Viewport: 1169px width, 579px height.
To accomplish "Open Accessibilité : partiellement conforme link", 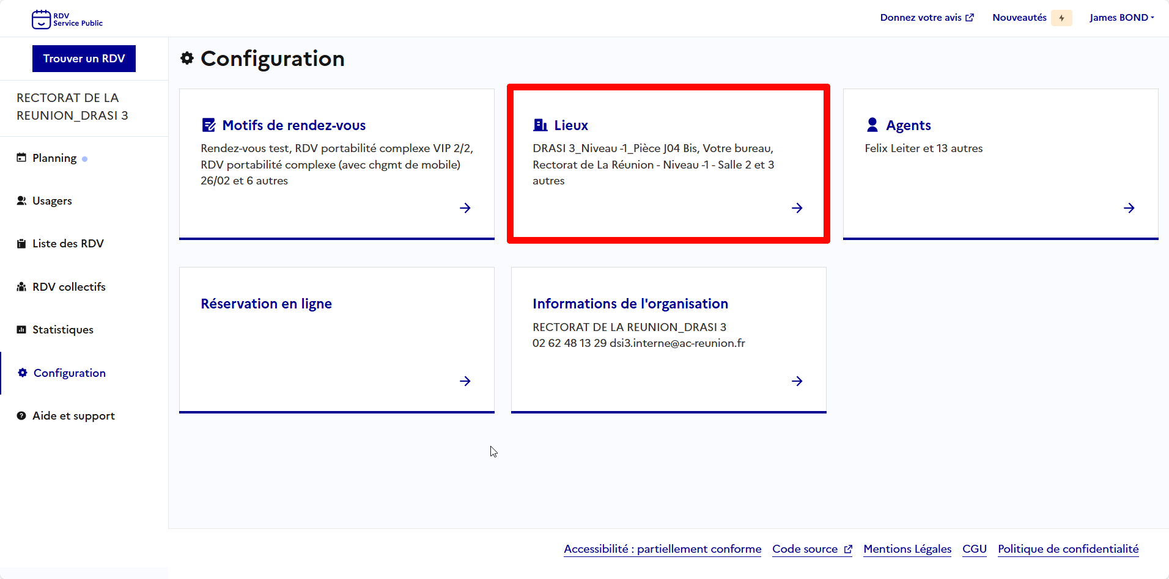I will pos(663,549).
